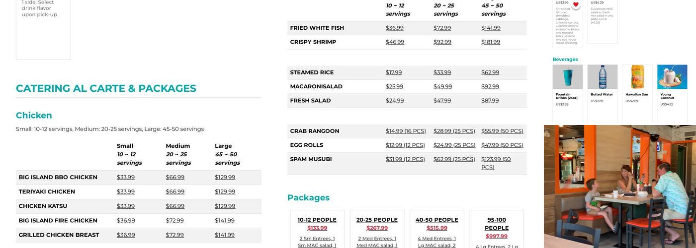Choose the Hawaiian Sun can image
Screen dimensions: 696x248
637,77
